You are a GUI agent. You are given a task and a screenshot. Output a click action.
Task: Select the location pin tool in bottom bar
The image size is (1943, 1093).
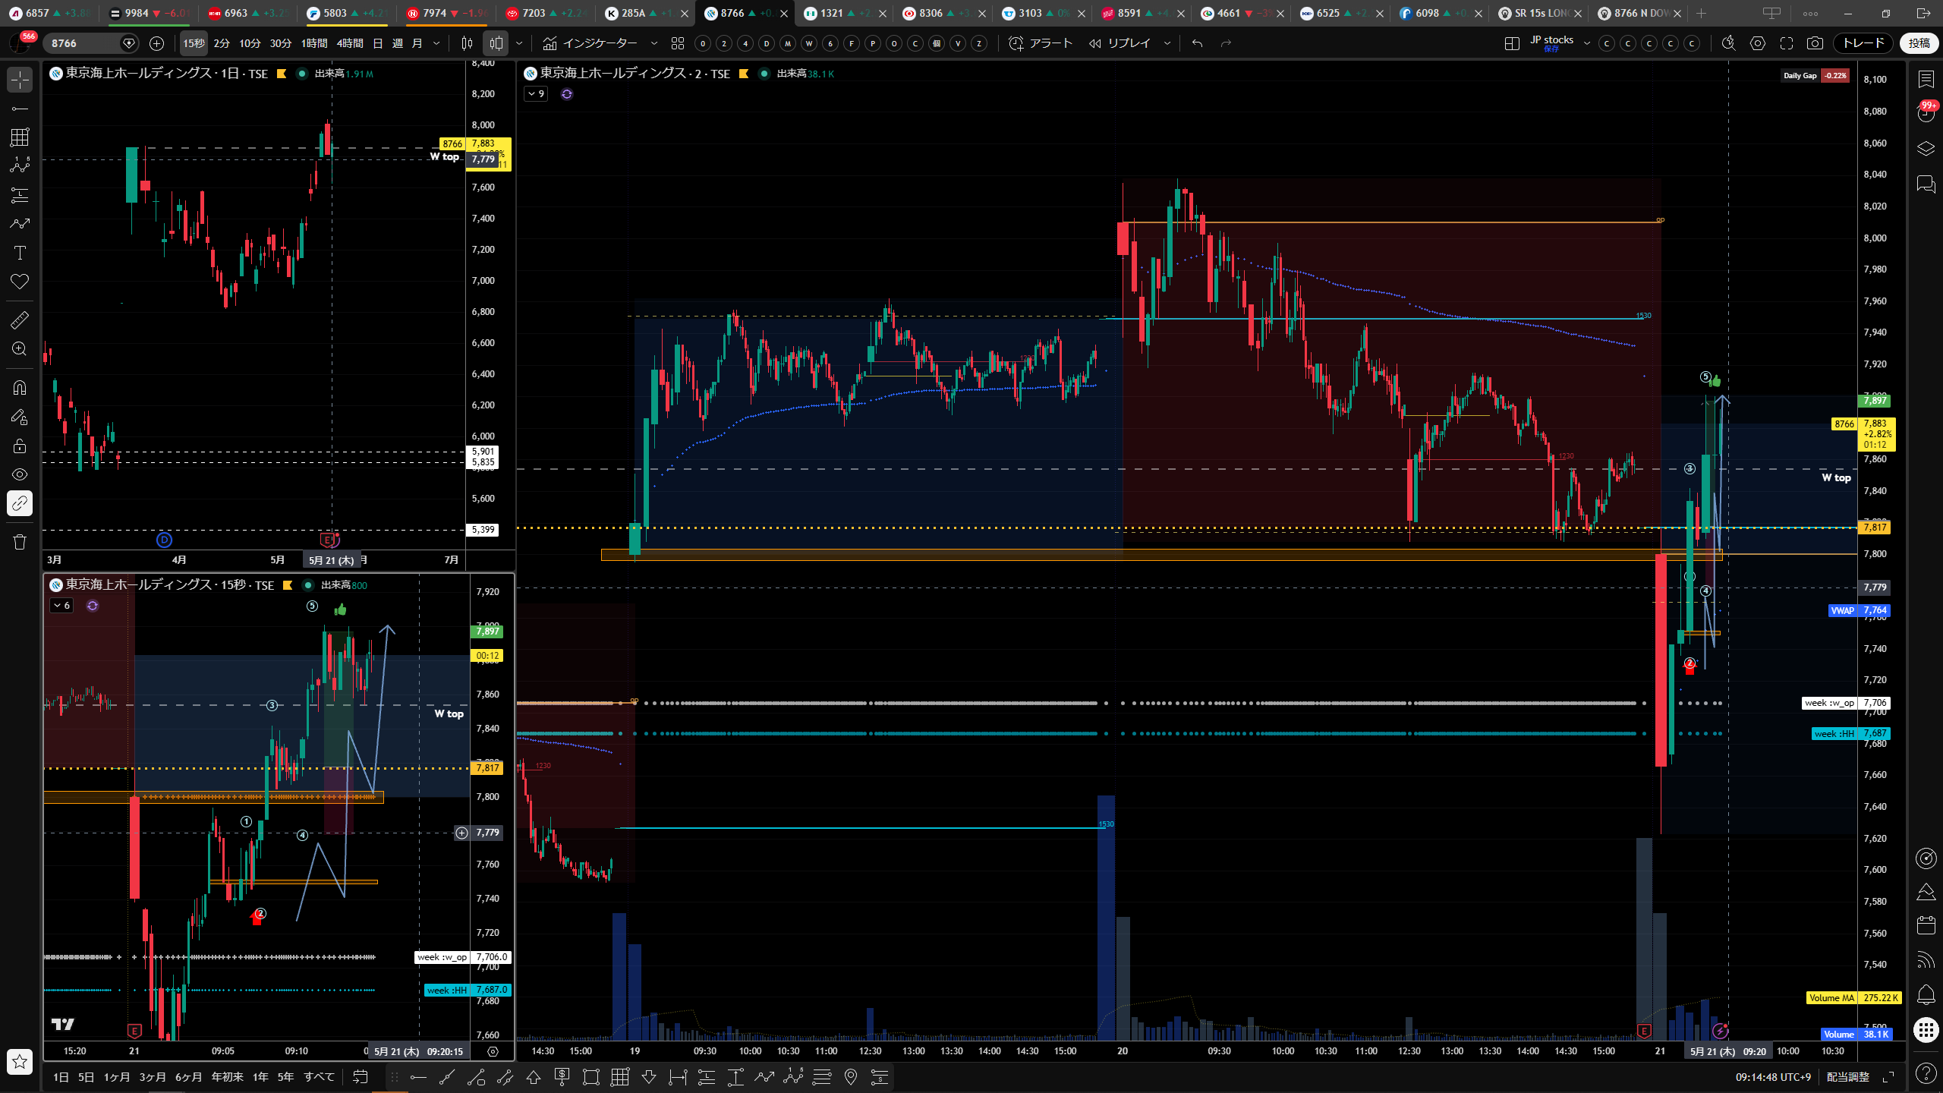851,1076
